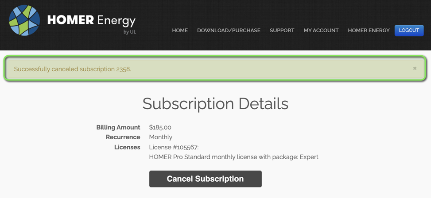Click the HOMER Energy wordmark text
This screenshot has height=198, width=431.
pos(91,20)
